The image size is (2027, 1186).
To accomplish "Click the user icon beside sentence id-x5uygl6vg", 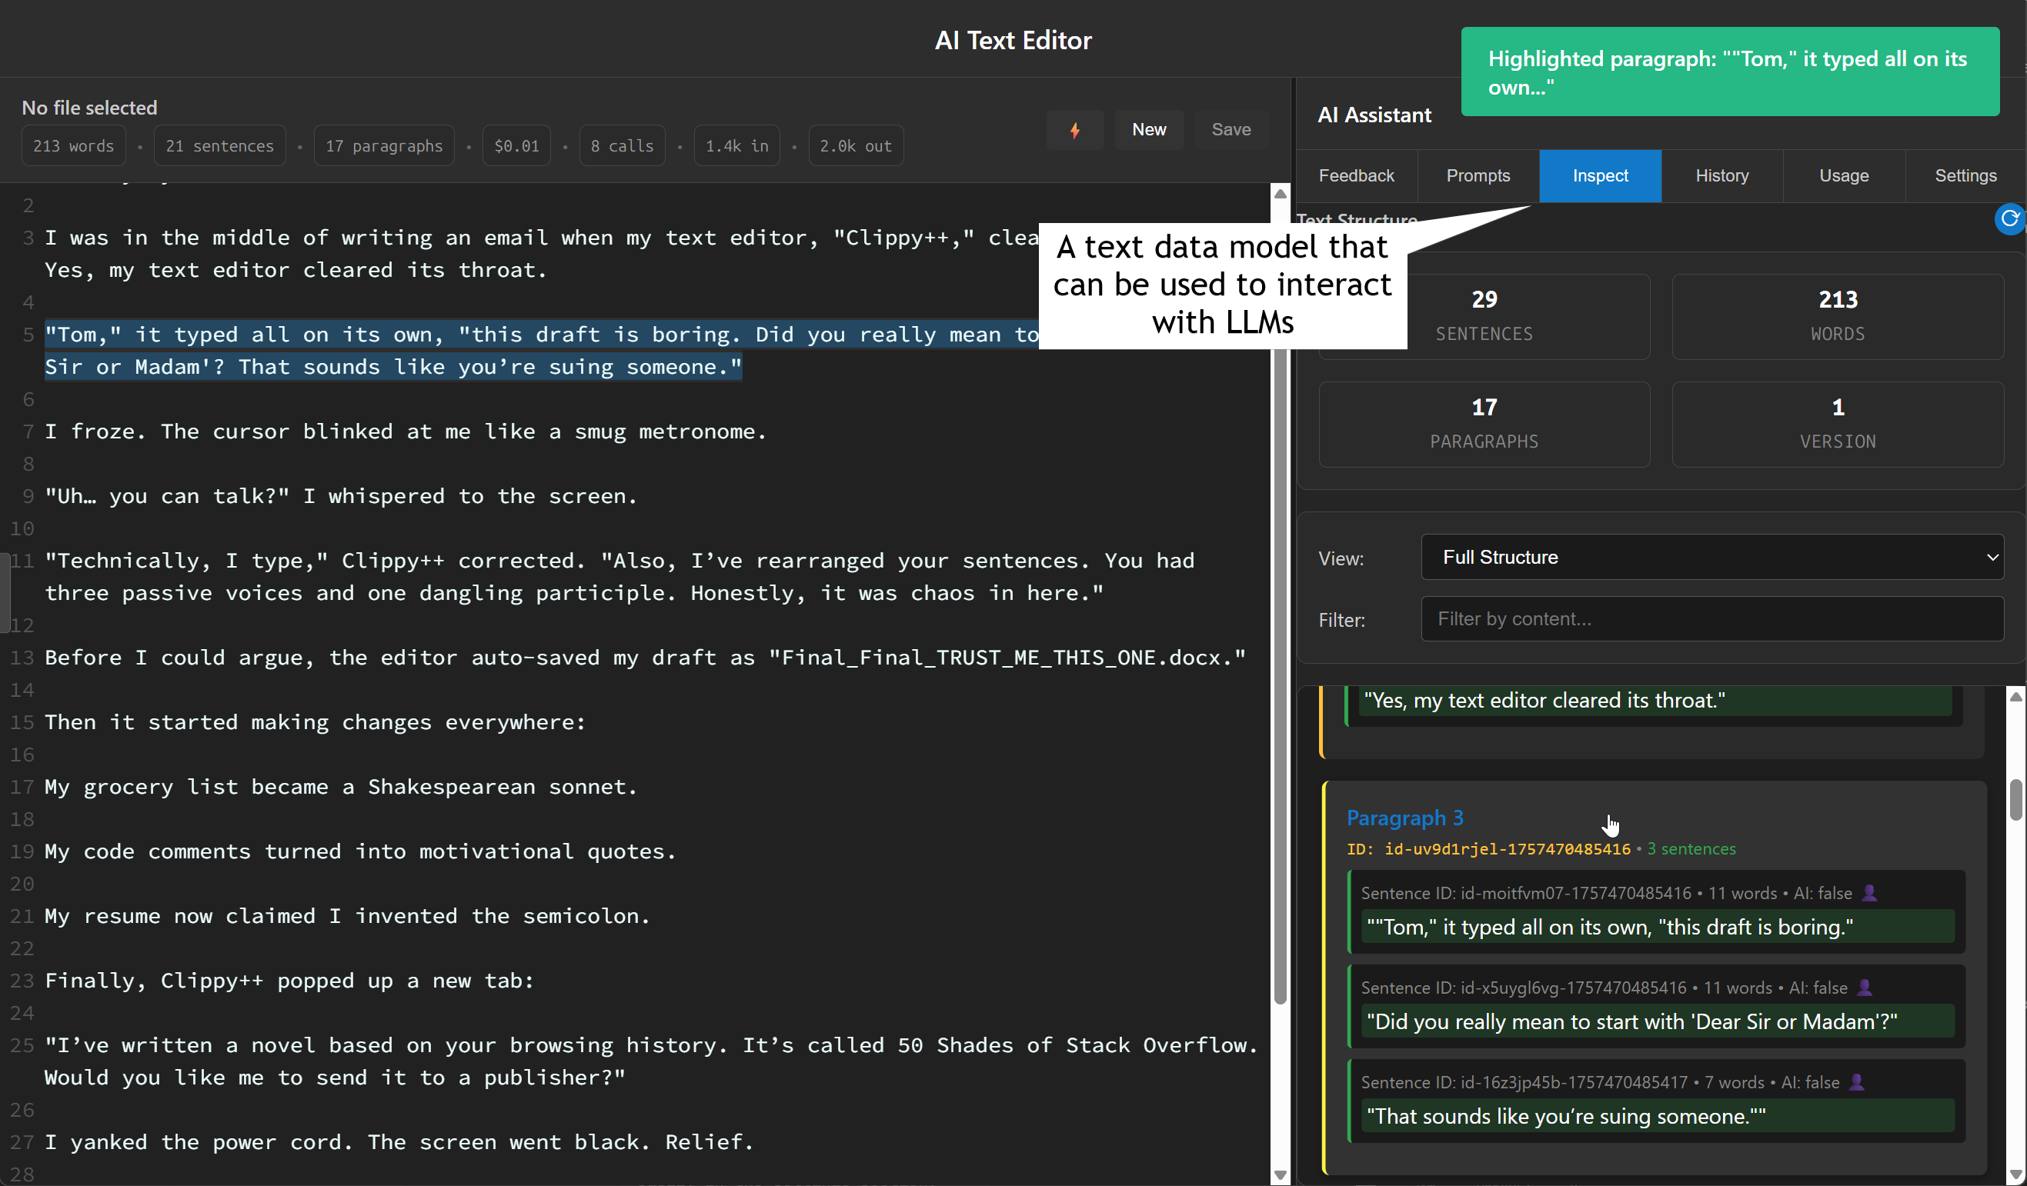I will (x=1866, y=988).
